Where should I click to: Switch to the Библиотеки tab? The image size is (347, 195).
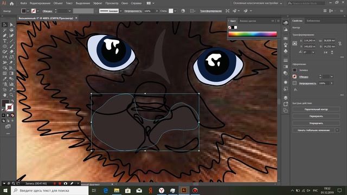pos(313,21)
